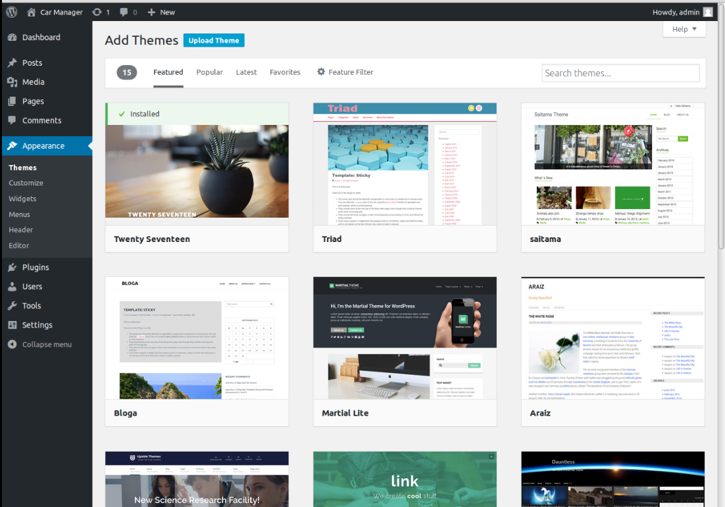Click the Comments icon in sidebar
The height and width of the screenshot is (507, 725).
(x=12, y=120)
